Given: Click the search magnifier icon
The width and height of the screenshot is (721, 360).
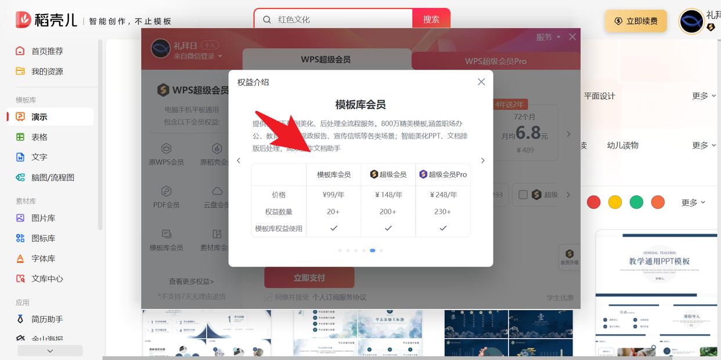Looking at the screenshot, I should pyautogui.click(x=267, y=19).
